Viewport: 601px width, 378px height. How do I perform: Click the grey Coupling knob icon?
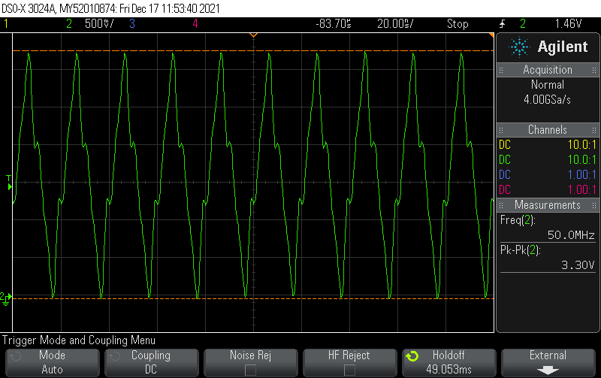click(x=115, y=356)
